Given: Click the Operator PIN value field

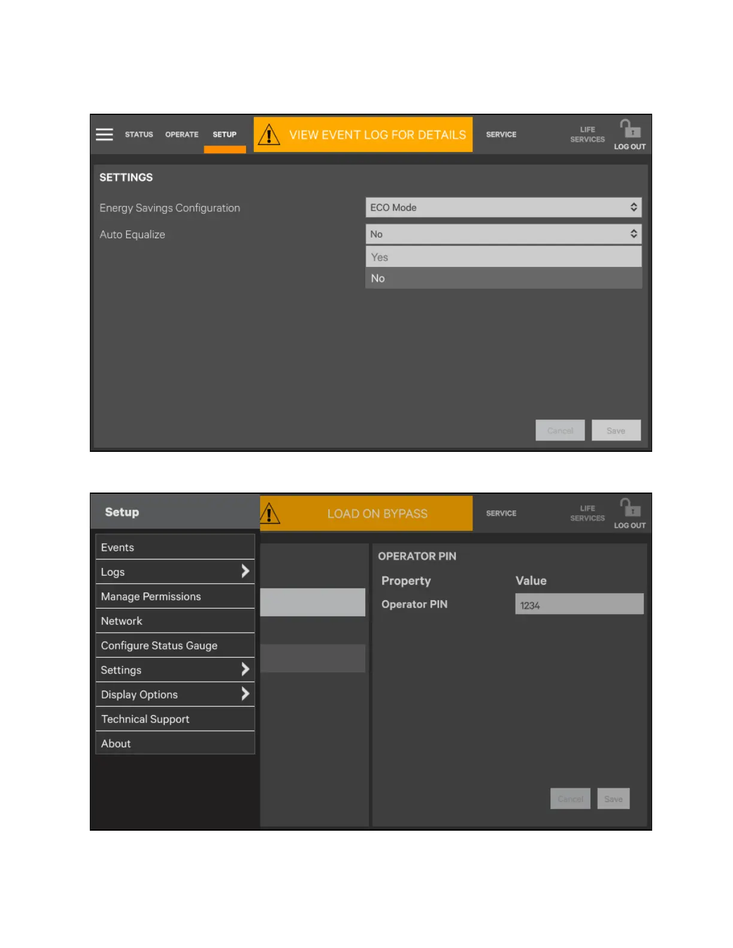Looking at the screenshot, I should pyautogui.click(x=579, y=604).
